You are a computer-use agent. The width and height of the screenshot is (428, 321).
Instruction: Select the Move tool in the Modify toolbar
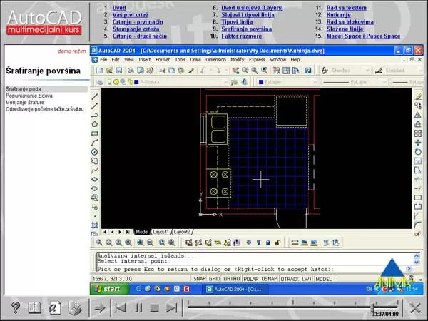(x=418, y=143)
